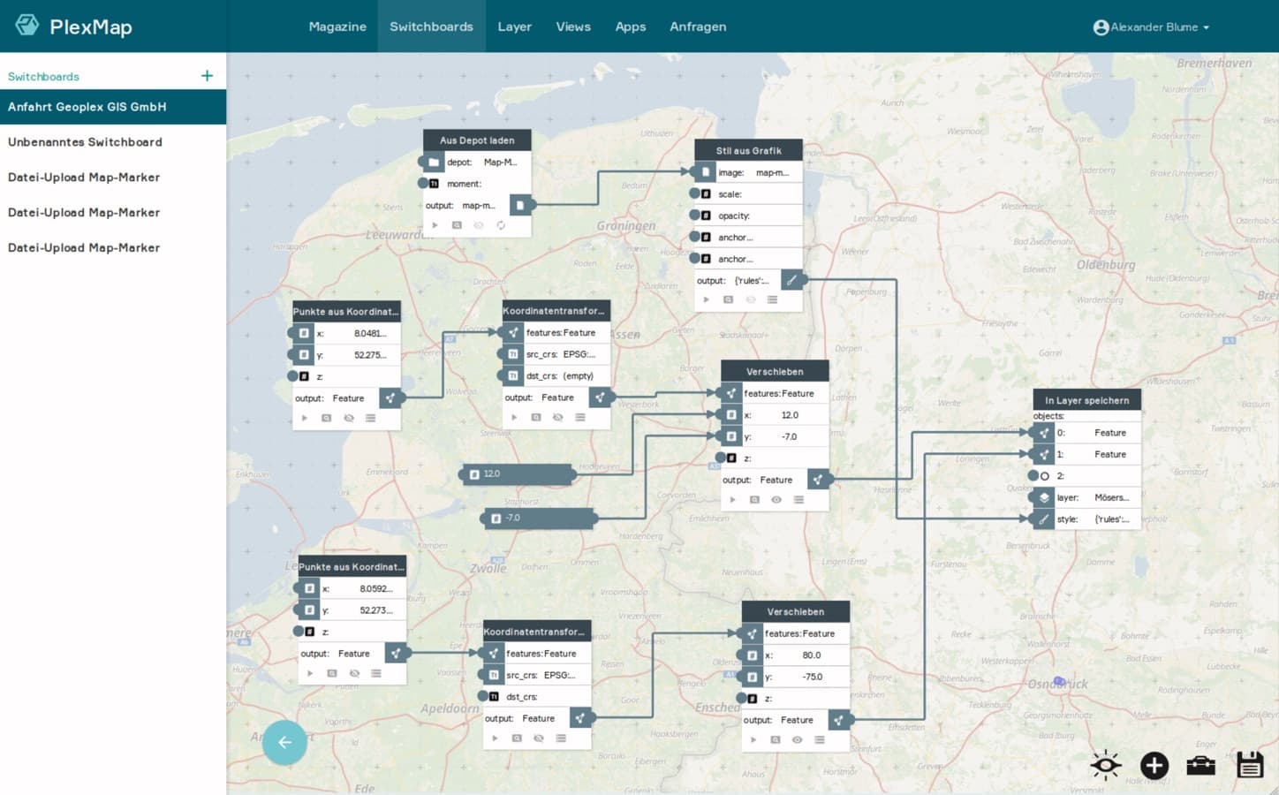Run the 'Aus Depot laden' node
Screen dimensions: 1279x795
[435, 225]
